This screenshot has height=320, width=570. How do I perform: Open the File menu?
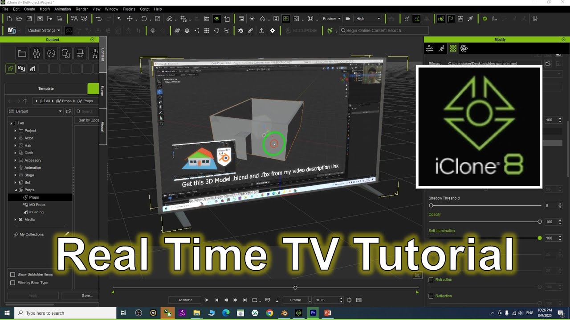(x=5, y=9)
